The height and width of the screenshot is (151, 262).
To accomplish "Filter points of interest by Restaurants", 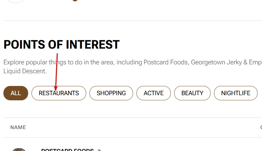I will click(59, 93).
